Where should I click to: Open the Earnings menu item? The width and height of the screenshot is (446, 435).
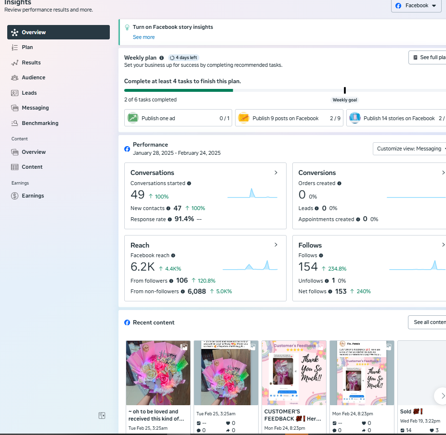[58, 196]
